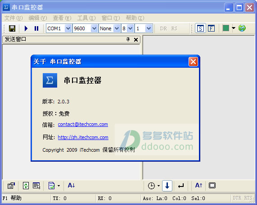Pause monitoring with the pause button
Image resolution: width=257 pixels, height=205 pixels.
(x=36, y=28)
